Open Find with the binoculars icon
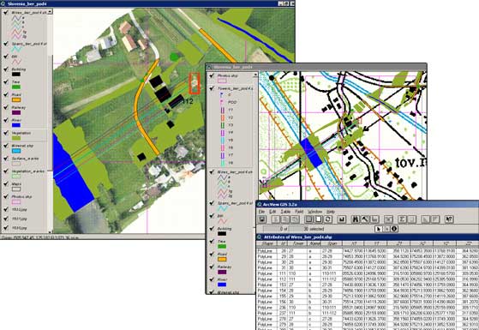Screen dimensions: 479x330 pyautogui.click(x=356, y=219)
